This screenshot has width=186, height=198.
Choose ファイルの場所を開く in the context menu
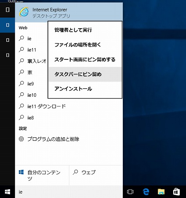pos(85,45)
